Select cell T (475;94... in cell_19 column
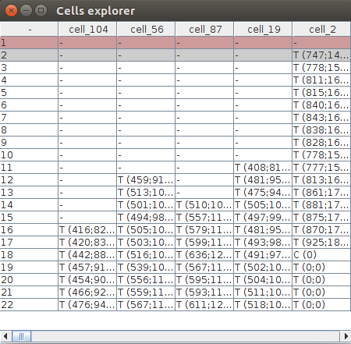The image size is (351, 344). click(263, 193)
